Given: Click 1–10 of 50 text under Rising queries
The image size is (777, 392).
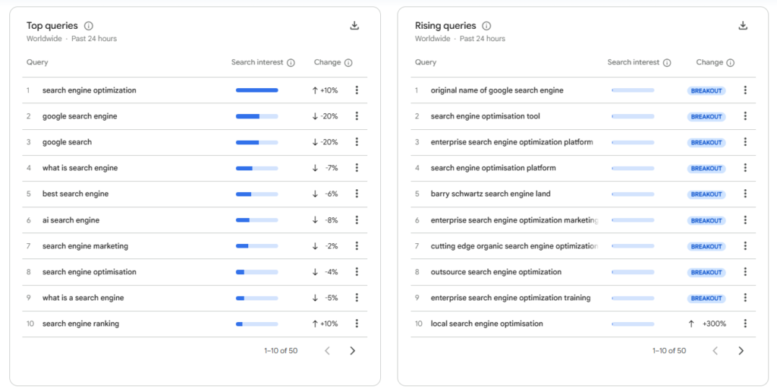Looking at the screenshot, I should (x=669, y=351).
